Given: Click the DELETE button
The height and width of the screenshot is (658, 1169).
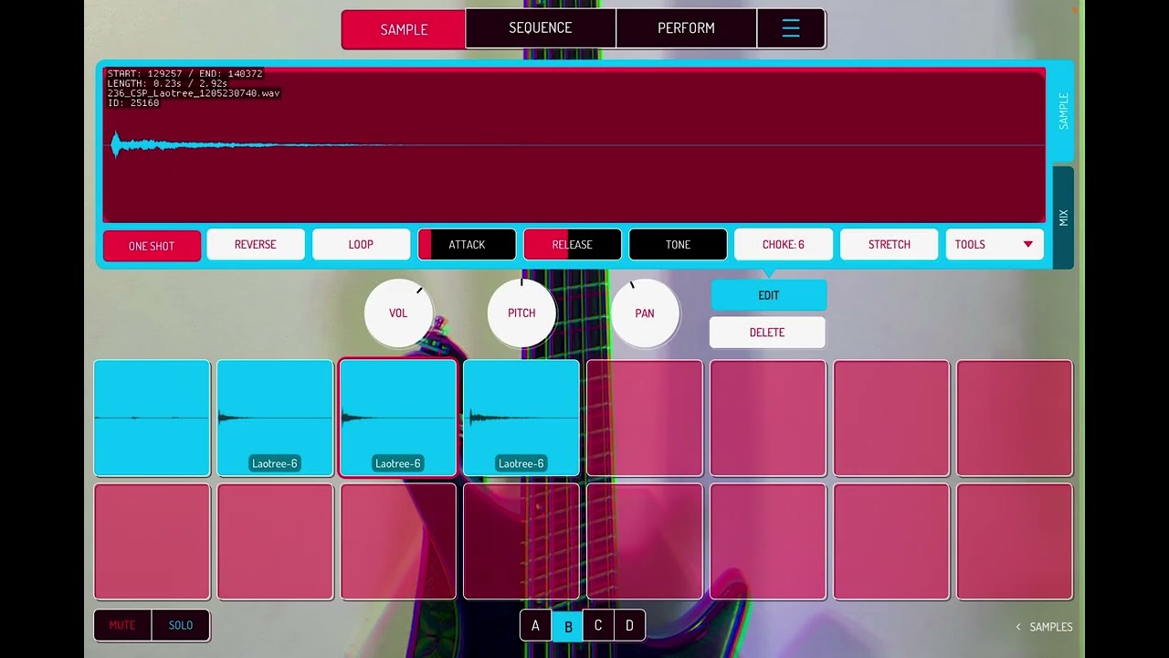Looking at the screenshot, I should coord(767,333).
